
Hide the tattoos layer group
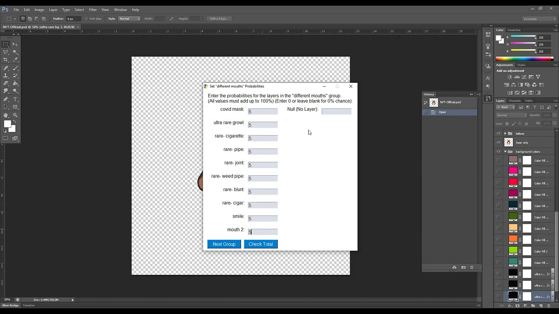pyautogui.click(x=498, y=133)
